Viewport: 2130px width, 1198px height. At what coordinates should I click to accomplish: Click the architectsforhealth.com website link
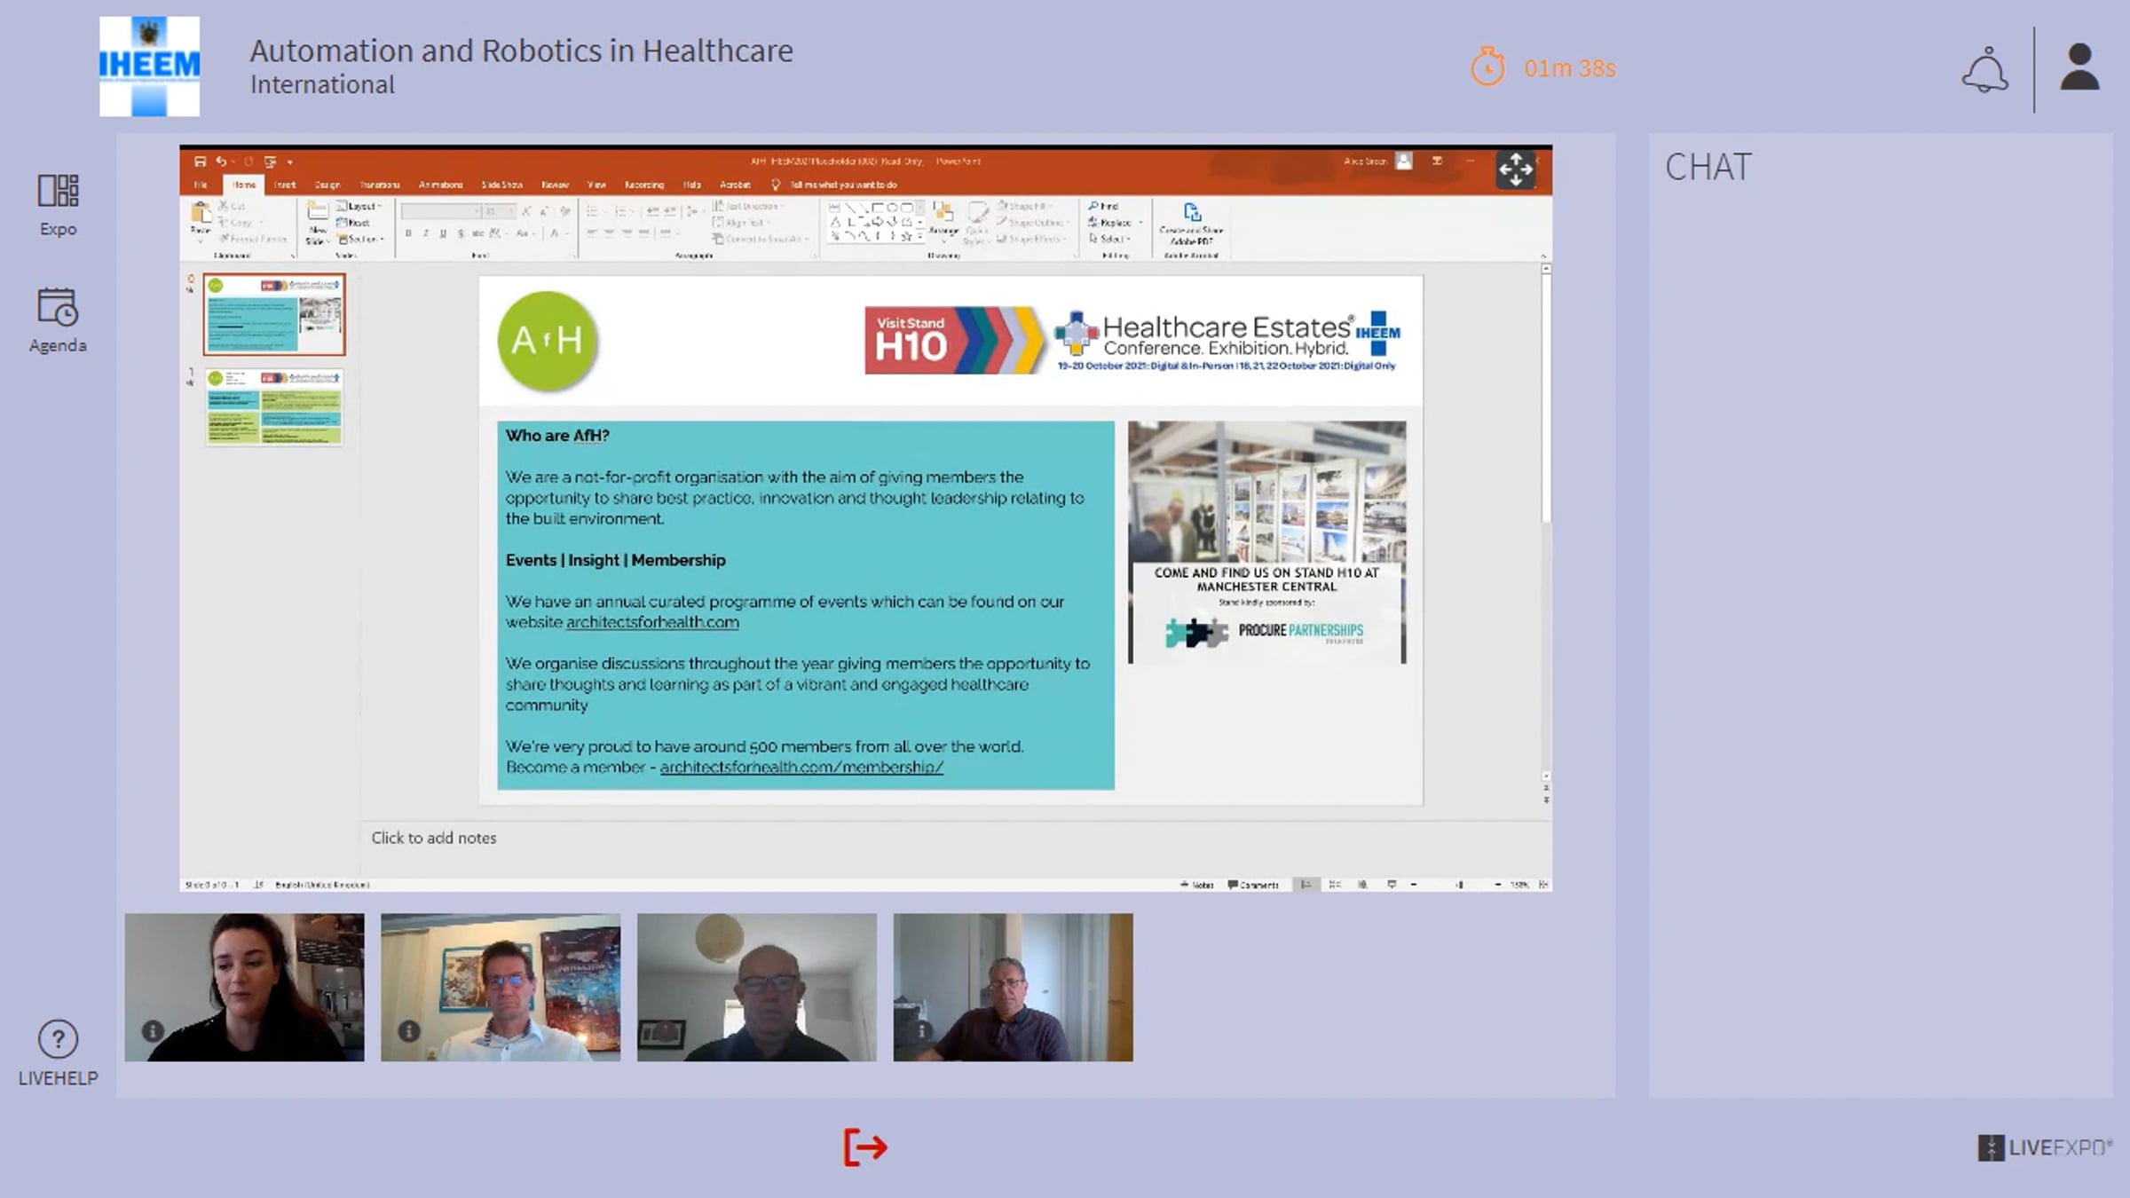(652, 622)
